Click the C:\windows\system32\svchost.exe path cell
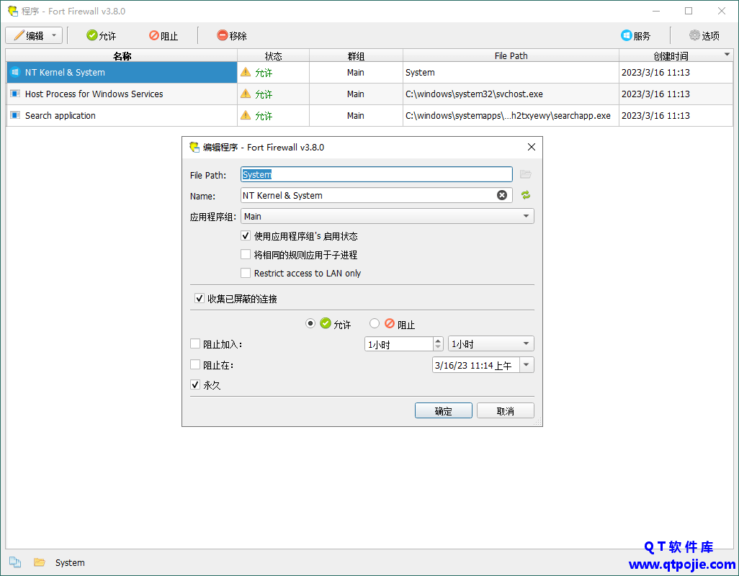 (511, 94)
